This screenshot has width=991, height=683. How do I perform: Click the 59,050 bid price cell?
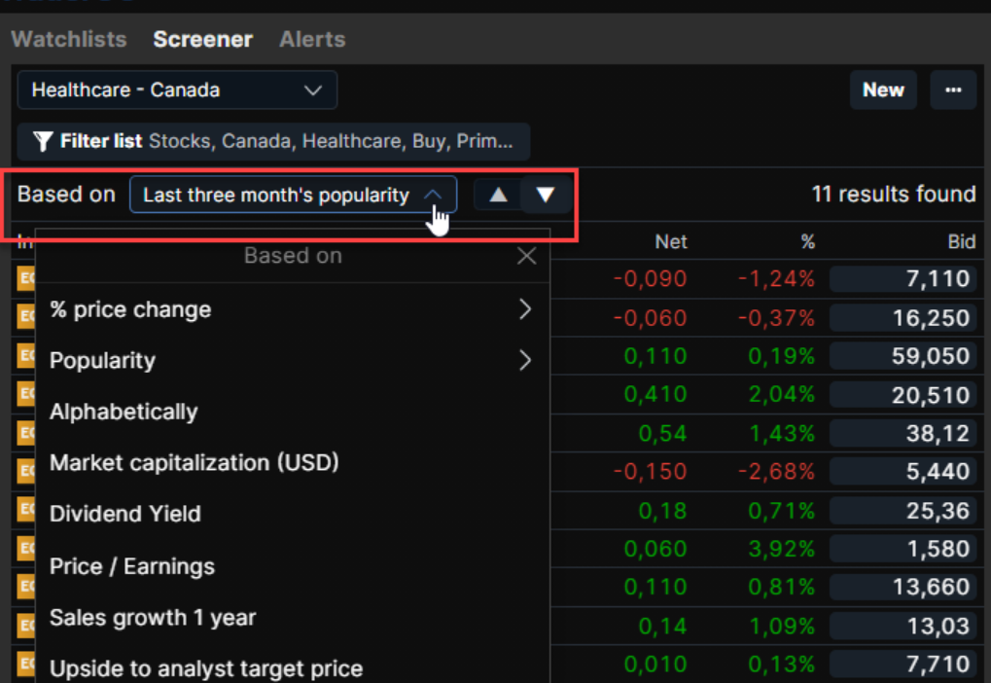[x=902, y=356]
